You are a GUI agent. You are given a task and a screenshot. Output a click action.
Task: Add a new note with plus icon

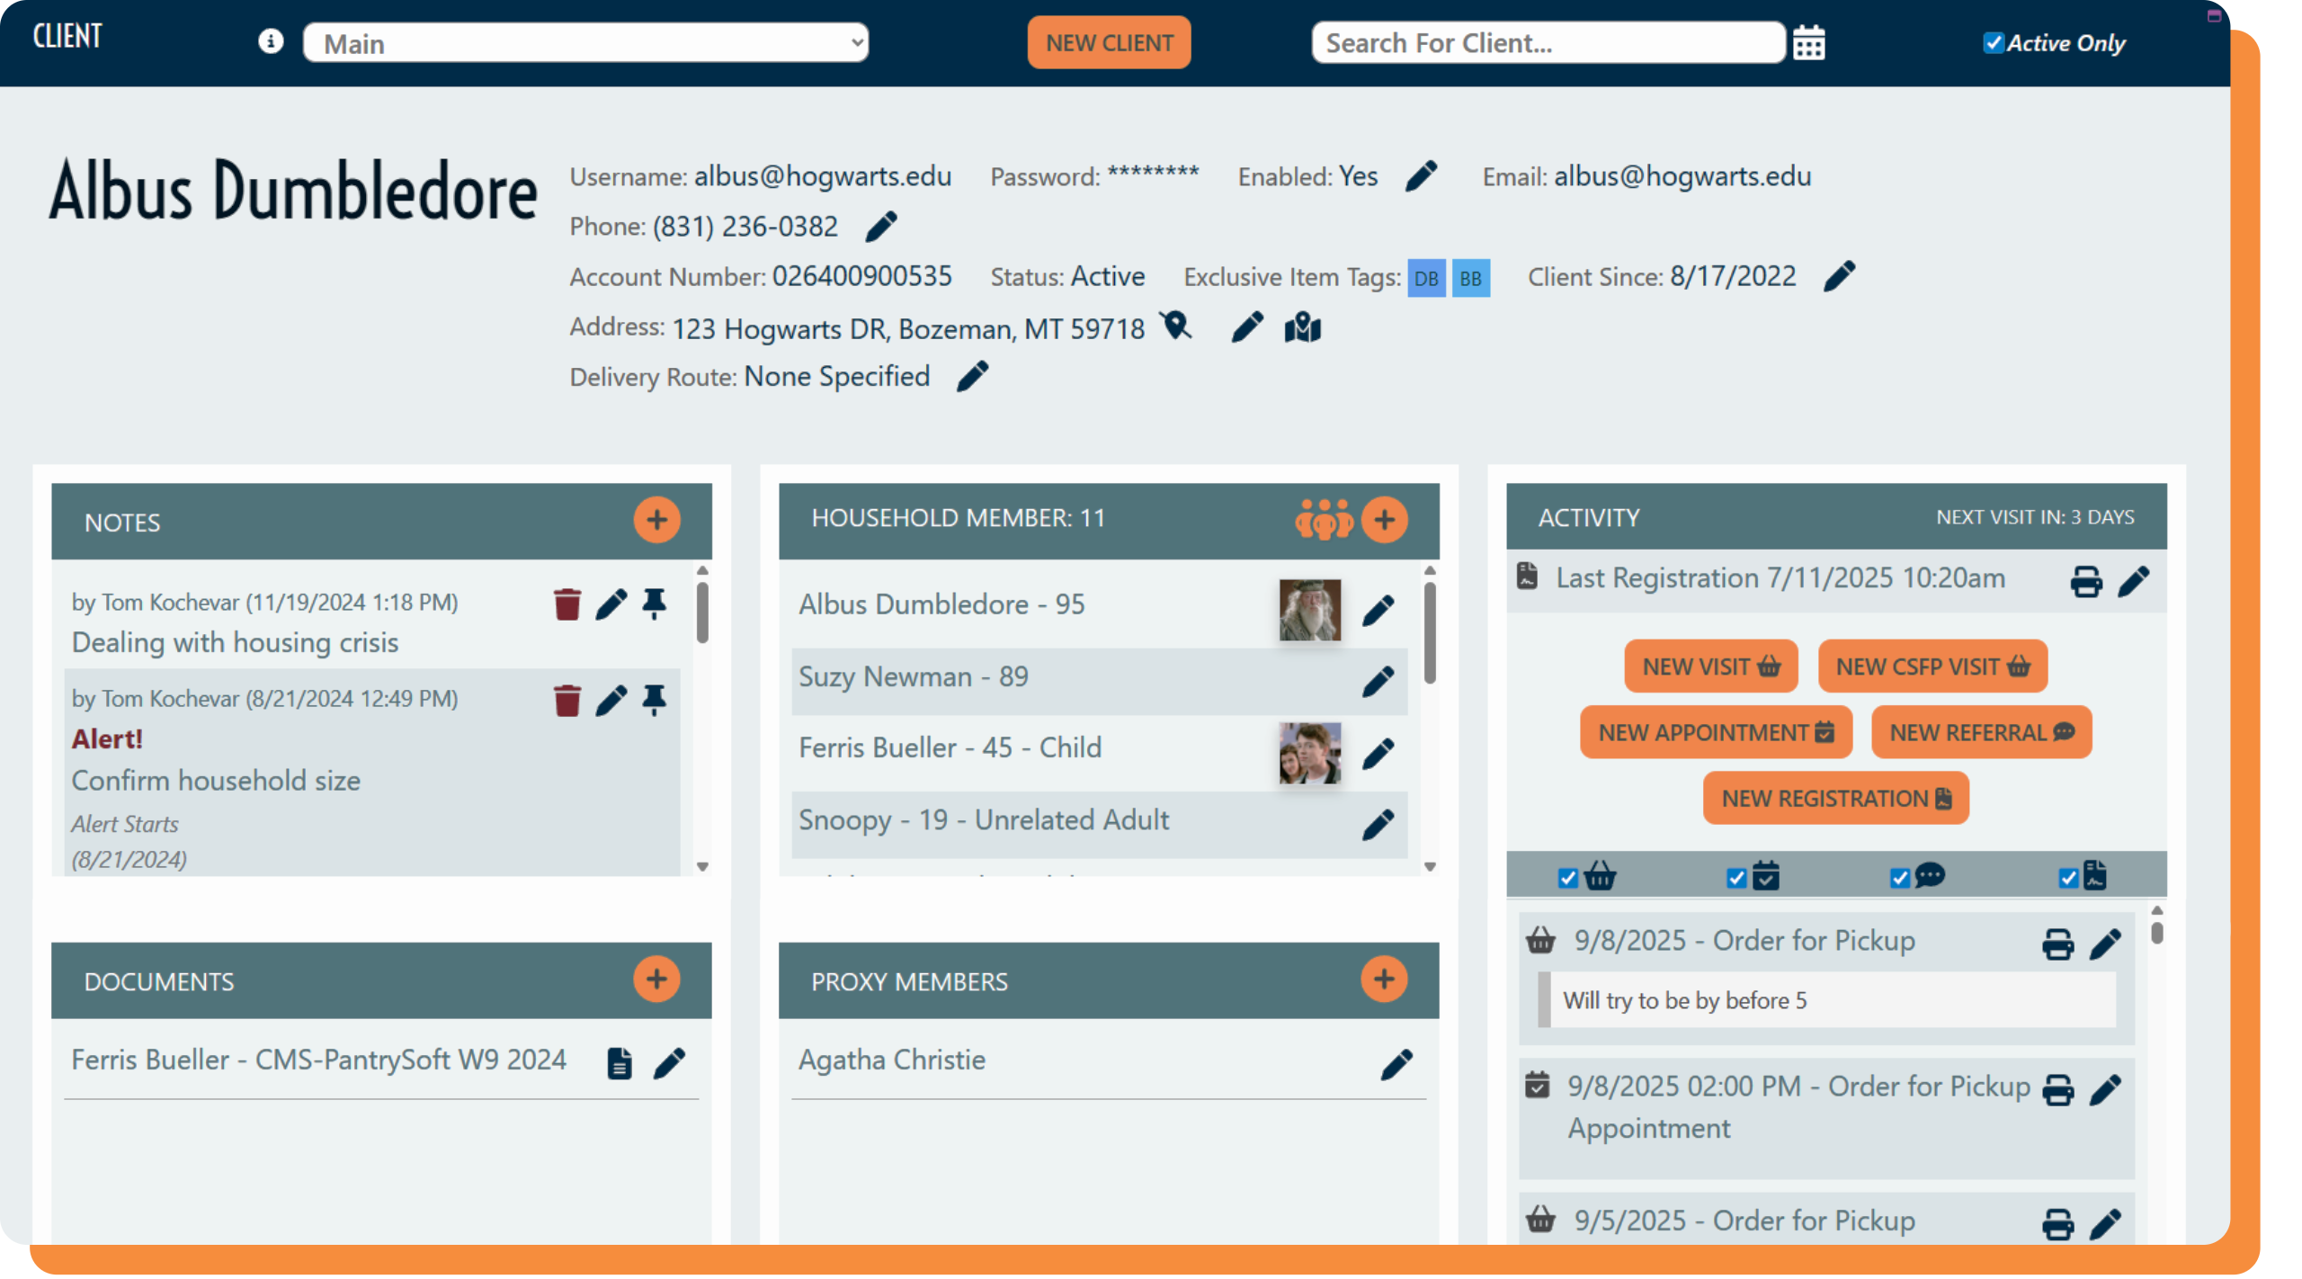656,520
